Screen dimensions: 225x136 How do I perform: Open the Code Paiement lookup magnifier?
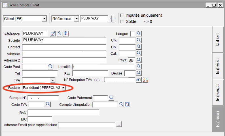coord(111,98)
